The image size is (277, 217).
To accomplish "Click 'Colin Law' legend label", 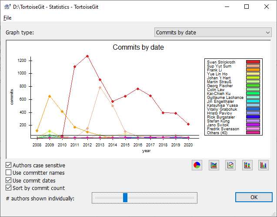I will tap(216, 90).
